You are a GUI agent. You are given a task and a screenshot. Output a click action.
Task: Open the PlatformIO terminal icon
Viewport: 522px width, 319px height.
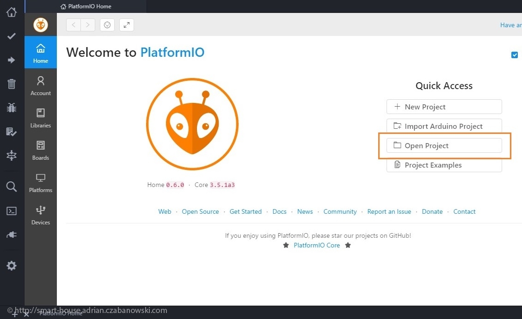coord(11,211)
